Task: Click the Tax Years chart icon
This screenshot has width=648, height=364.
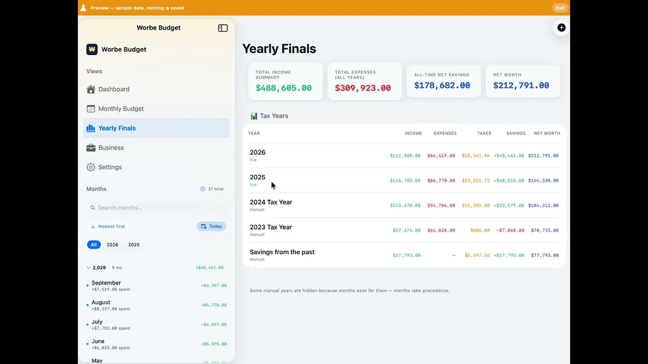Action: [x=254, y=116]
